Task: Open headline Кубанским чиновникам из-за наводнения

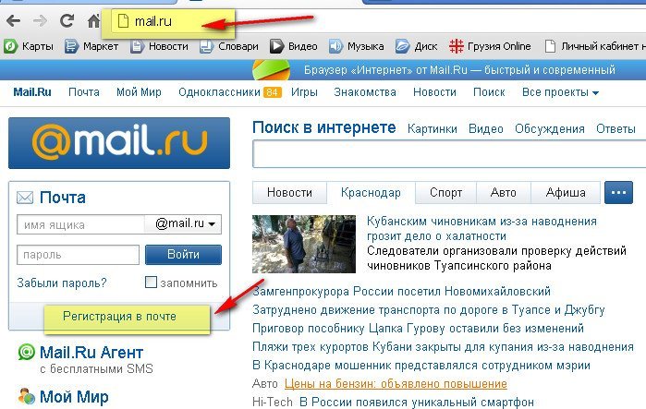Action: click(481, 228)
